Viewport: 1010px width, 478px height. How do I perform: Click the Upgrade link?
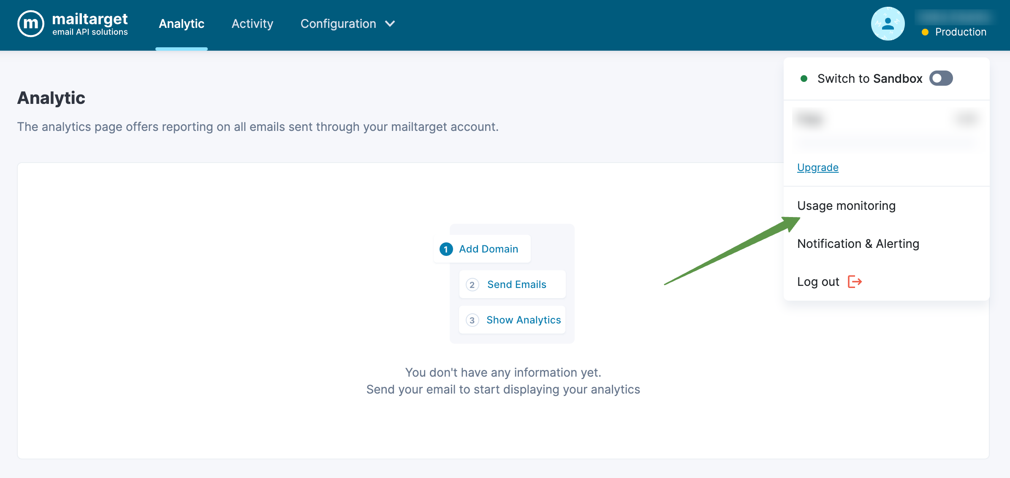(817, 168)
